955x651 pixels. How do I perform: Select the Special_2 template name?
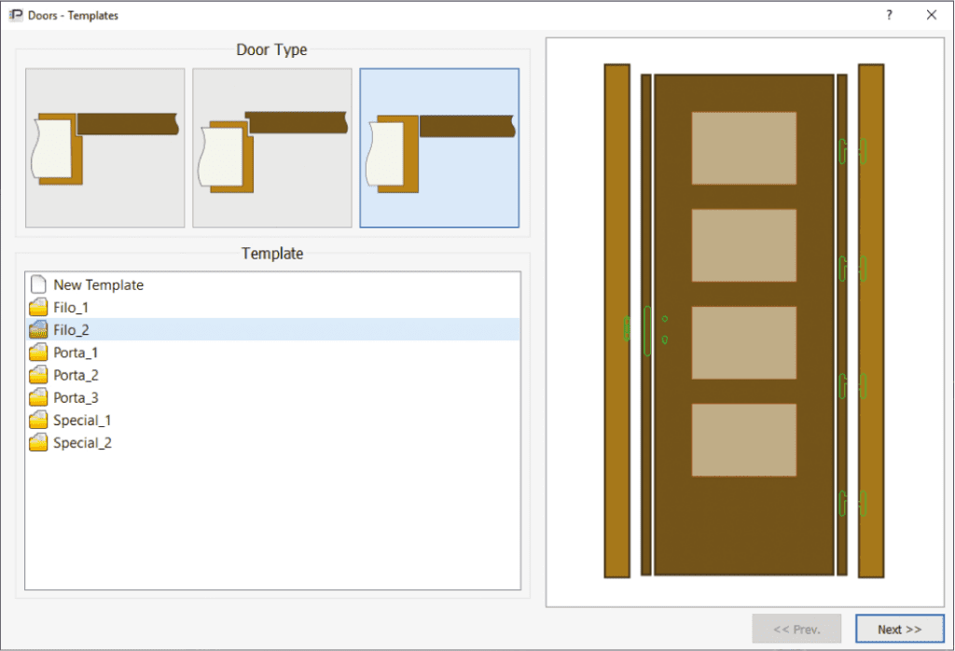[x=83, y=443]
